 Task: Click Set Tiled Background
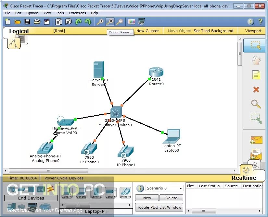point(213,31)
